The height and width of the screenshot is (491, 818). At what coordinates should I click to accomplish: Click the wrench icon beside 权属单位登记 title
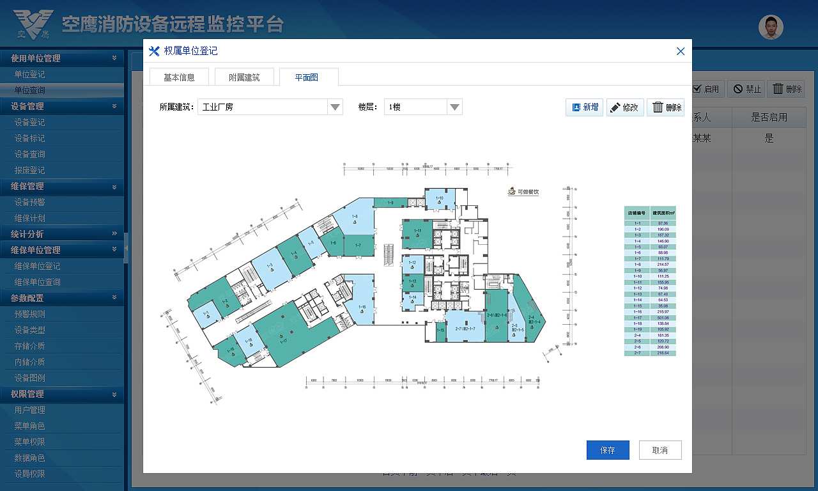pos(153,51)
